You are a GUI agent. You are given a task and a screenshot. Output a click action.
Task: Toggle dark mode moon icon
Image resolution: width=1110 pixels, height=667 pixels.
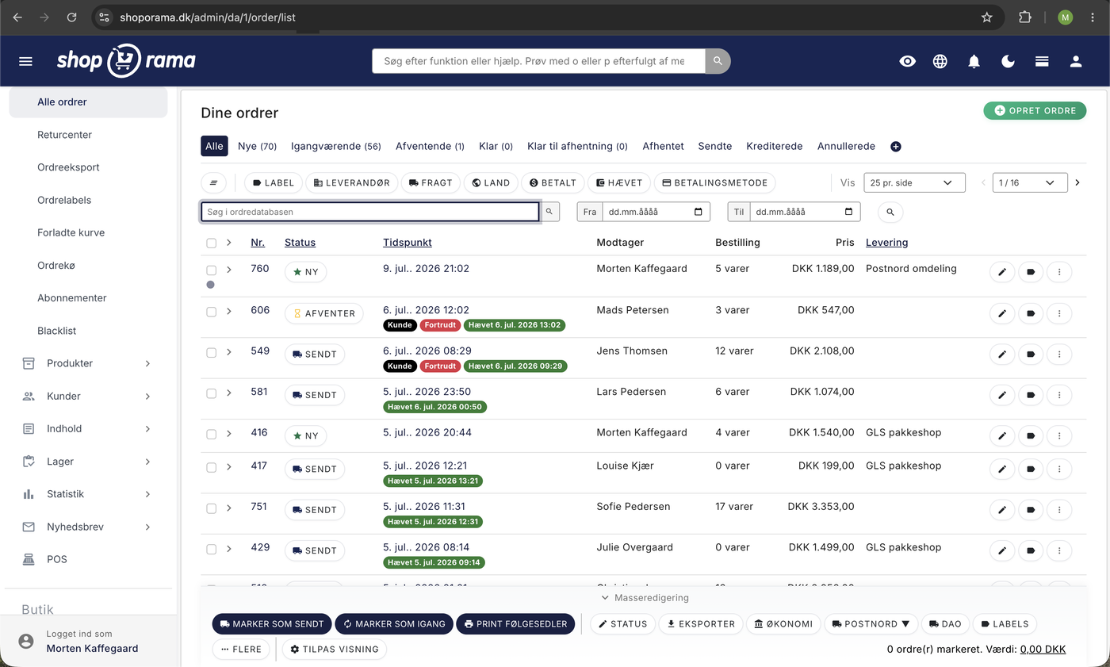[1009, 61]
